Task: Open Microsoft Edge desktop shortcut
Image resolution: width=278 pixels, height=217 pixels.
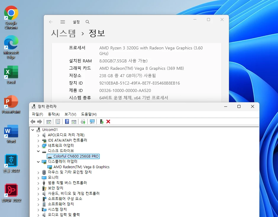Action: click(11, 47)
